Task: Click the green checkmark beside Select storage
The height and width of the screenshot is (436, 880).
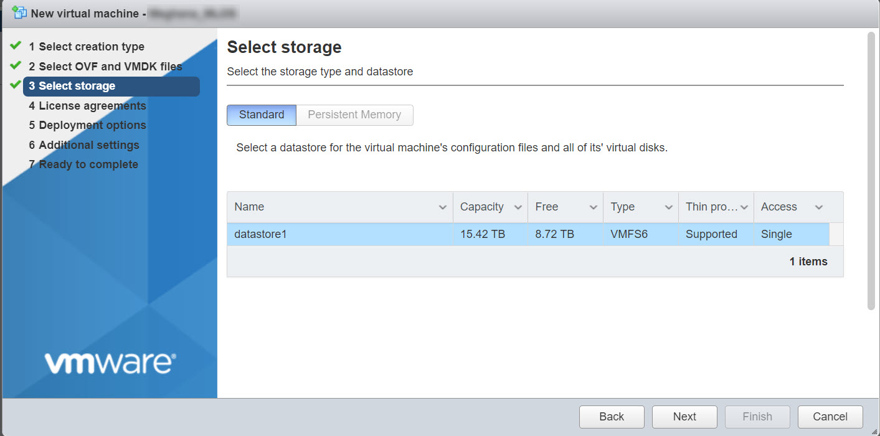Action: (16, 85)
